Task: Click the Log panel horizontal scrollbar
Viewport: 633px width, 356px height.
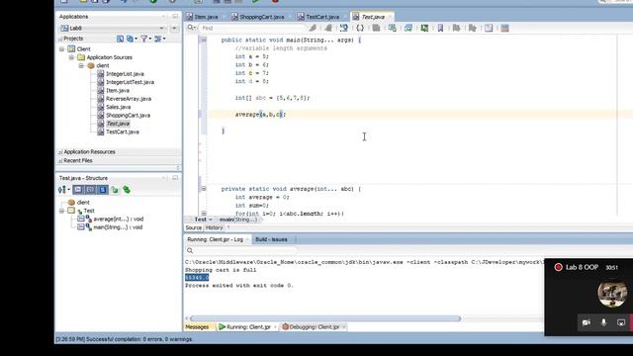Action: tap(325, 318)
